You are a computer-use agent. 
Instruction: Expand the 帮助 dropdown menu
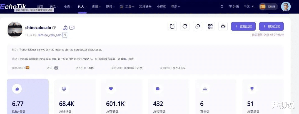click(x=176, y=7)
